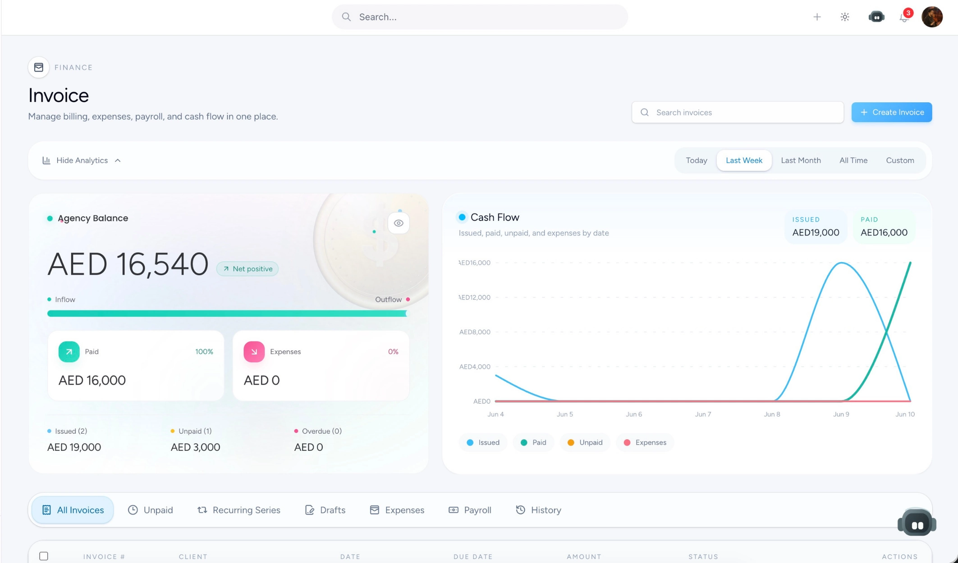The image size is (958, 563).
Task: Open the History tab
Action: (538, 510)
